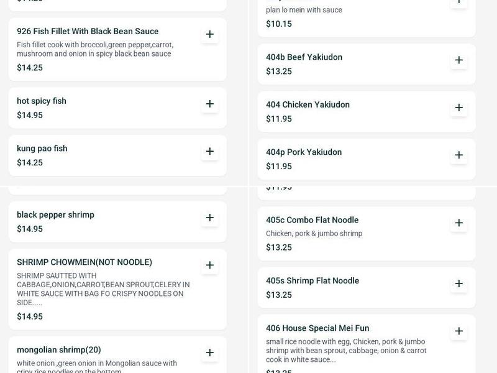
Task: Add 404p Pork Yakiudon to the order
Action: pyautogui.click(x=458, y=155)
